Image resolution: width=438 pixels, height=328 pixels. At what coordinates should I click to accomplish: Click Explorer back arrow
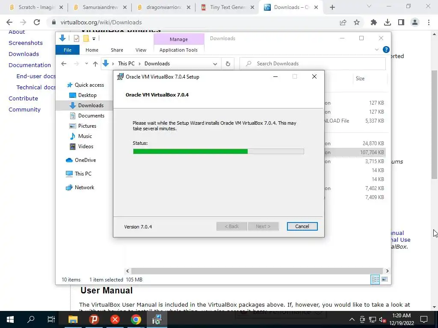[64, 64]
